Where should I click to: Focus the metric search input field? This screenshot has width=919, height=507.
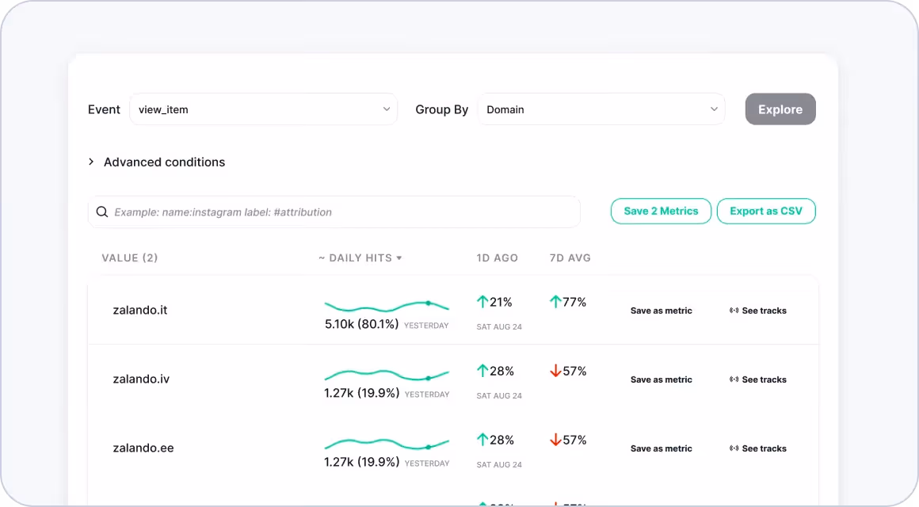[334, 212]
